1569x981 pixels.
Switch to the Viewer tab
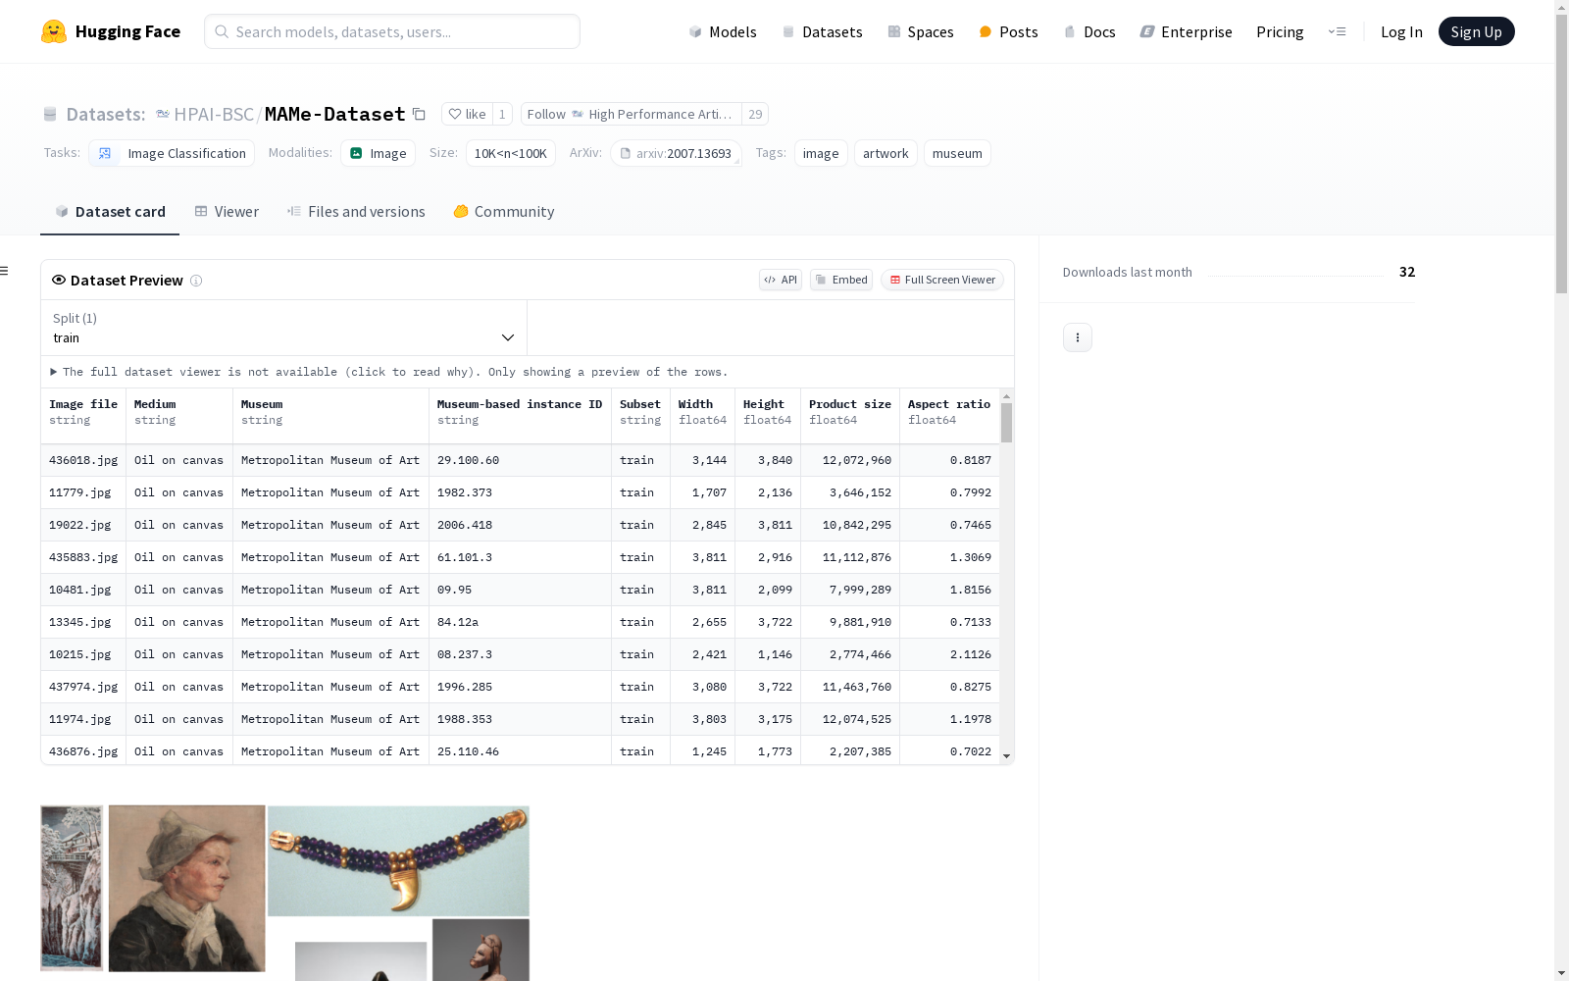[x=227, y=212]
